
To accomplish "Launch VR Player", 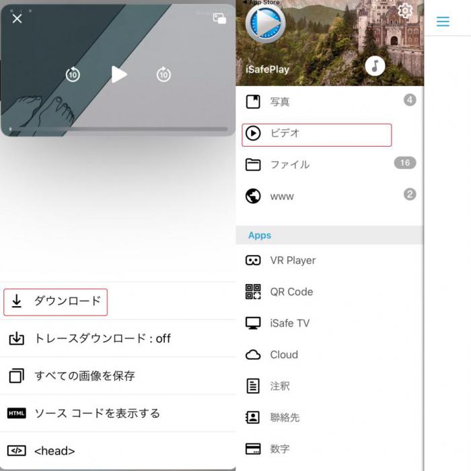I will click(x=330, y=260).
